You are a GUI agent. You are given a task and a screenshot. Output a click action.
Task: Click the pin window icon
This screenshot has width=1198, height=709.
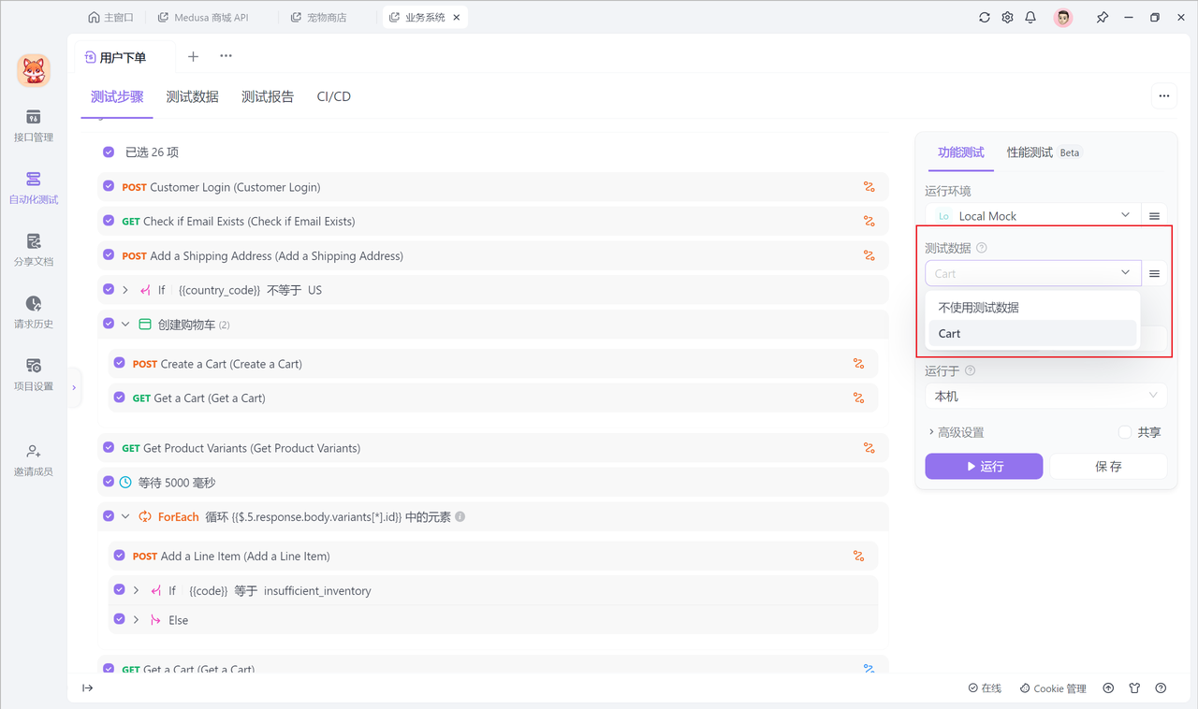pyautogui.click(x=1103, y=17)
